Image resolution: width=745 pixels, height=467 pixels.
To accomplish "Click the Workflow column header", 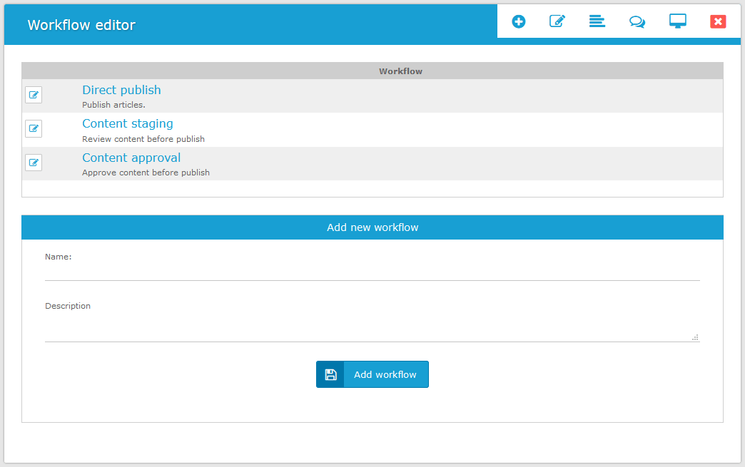I will coord(400,71).
